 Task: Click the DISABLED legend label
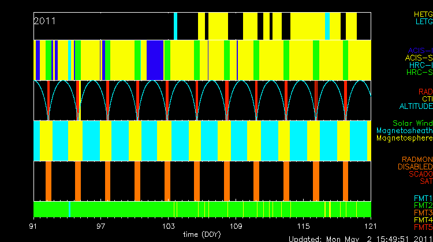[415, 167]
